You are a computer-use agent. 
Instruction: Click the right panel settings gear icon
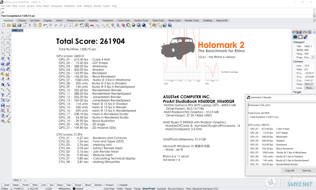(x=314, y=32)
